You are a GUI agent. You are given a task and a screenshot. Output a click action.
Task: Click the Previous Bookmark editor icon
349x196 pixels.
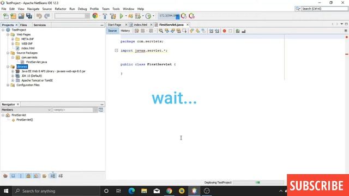point(191,31)
